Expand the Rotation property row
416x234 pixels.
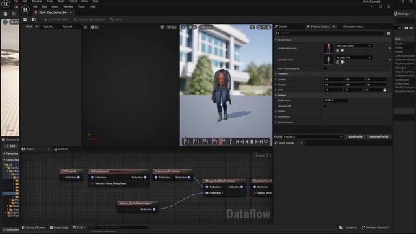click(x=276, y=84)
